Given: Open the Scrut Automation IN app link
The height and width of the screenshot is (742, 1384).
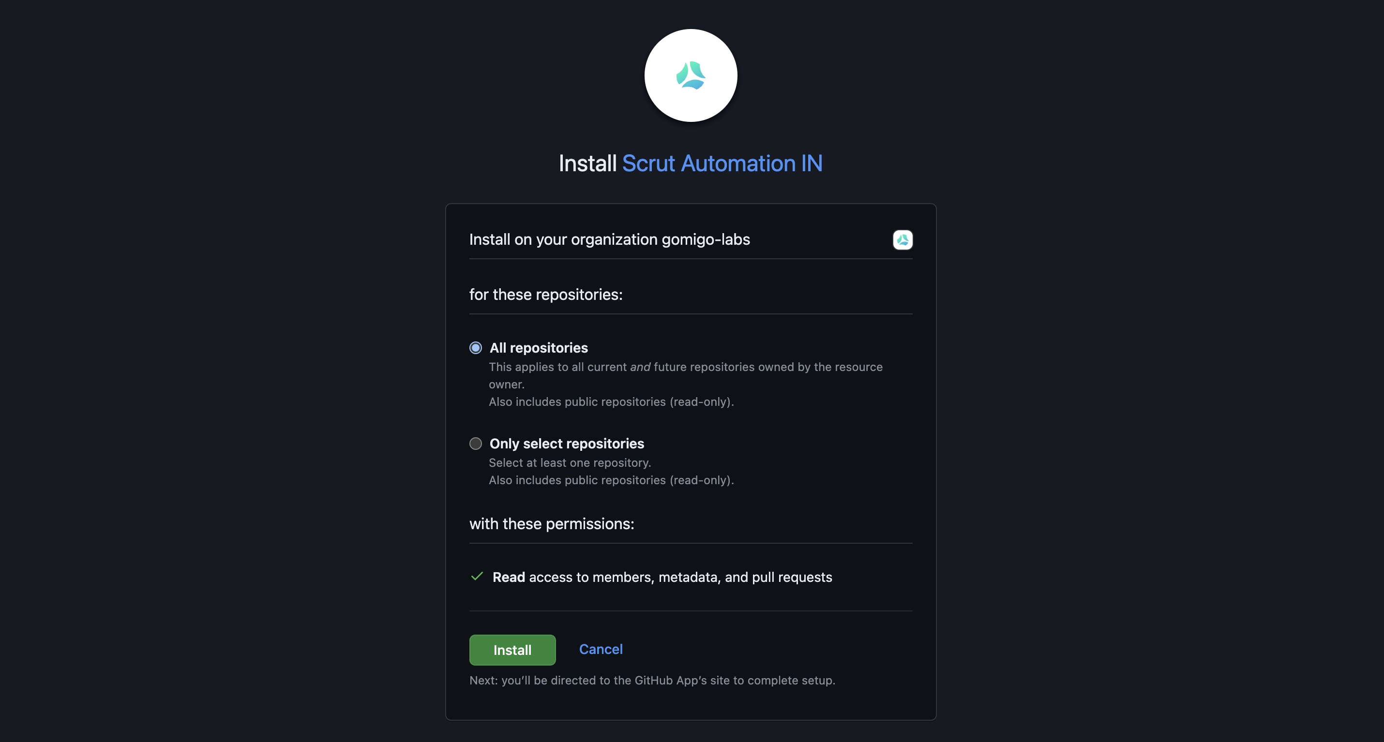Looking at the screenshot, I should (722, 163).
